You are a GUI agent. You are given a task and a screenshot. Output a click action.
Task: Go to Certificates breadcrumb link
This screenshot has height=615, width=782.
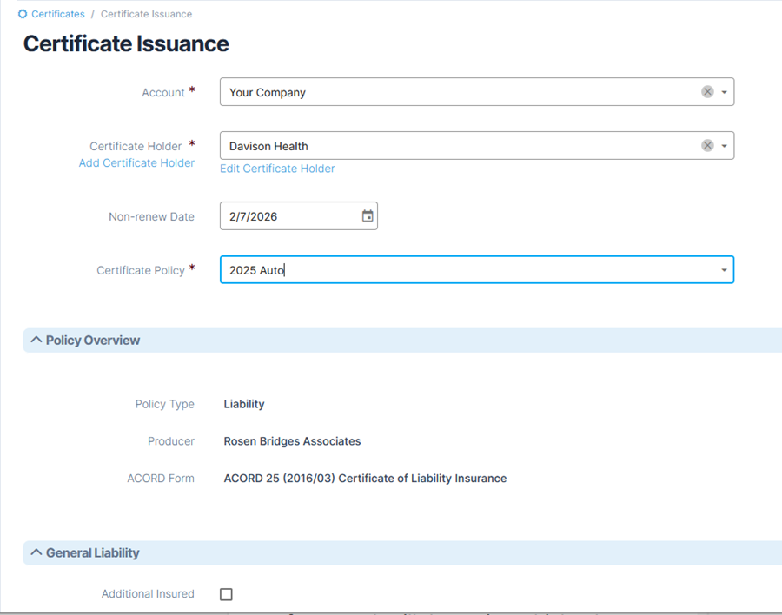coord(58,14)
